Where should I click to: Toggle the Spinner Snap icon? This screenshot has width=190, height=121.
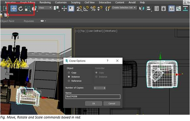click(100, 8)
